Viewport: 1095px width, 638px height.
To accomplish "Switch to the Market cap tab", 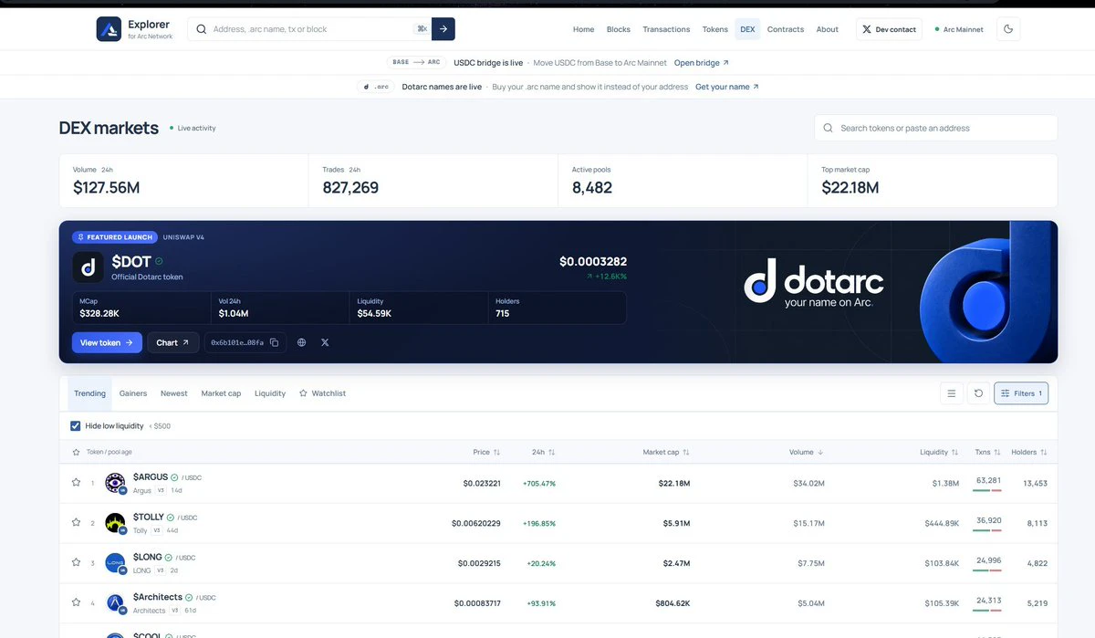I will [x=221, y=393].
